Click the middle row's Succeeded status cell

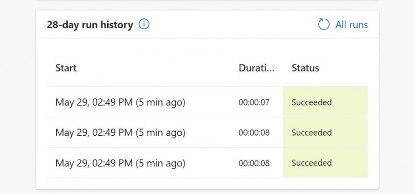325,133
